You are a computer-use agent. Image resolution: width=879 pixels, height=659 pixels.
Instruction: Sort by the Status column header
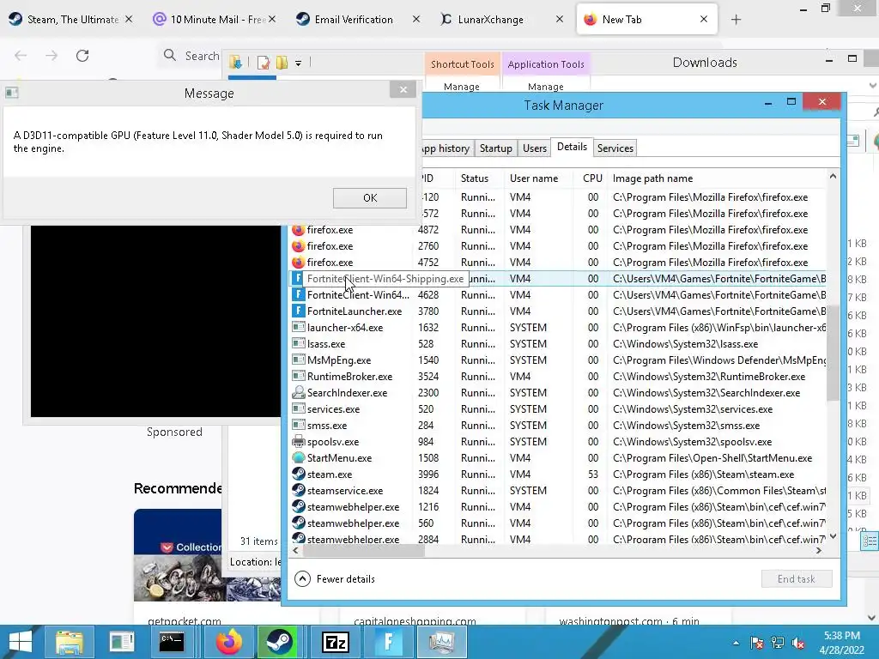click(x=474, y=178)
